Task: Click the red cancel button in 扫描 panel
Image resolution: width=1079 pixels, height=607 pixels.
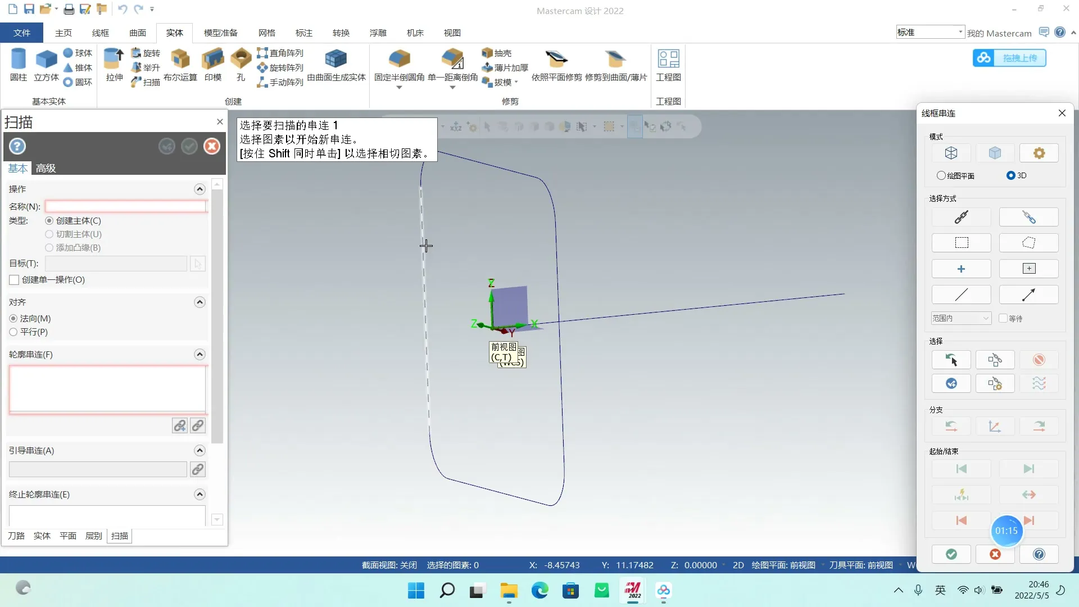Action: pyautogui.click(x=212, y=147)
